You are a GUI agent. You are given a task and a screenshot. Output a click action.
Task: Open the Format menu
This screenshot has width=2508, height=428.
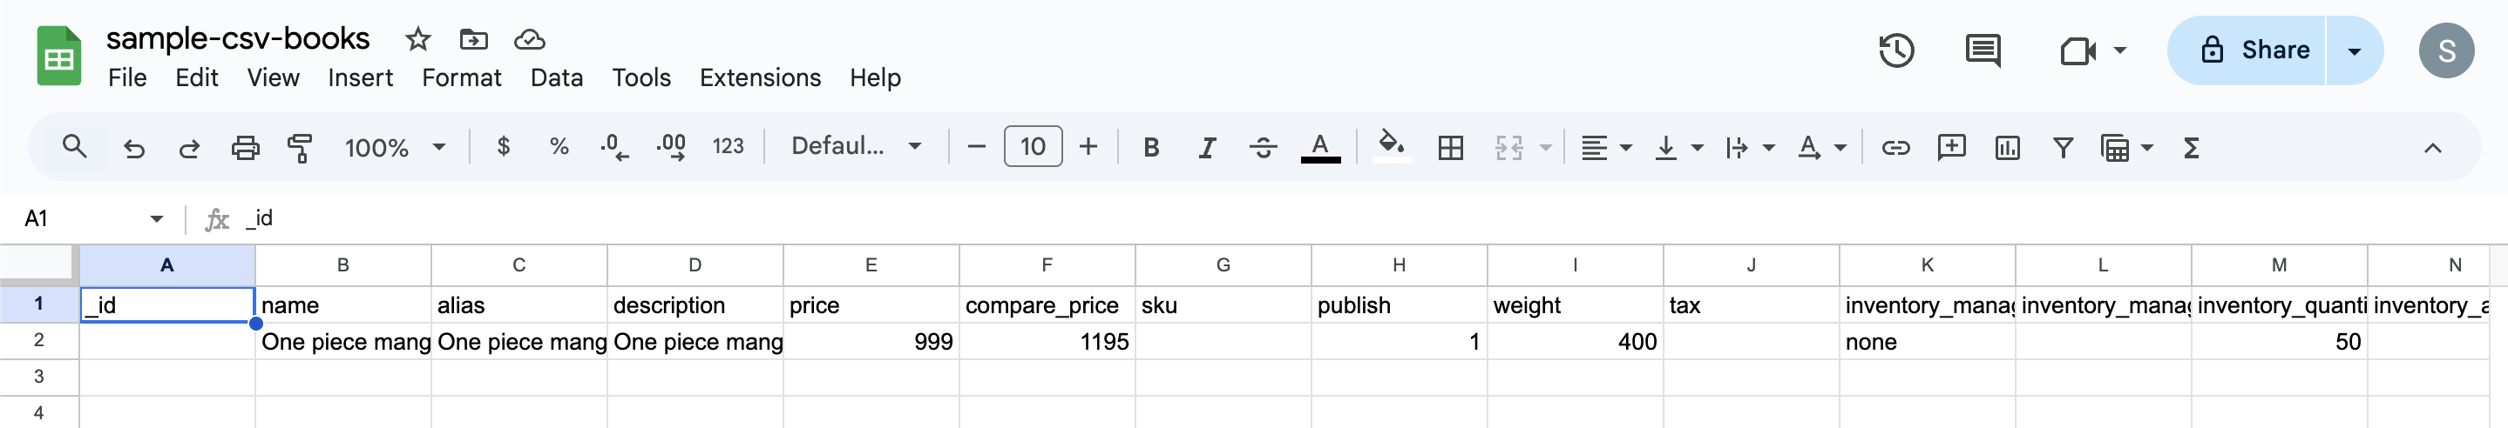point(460,77)
